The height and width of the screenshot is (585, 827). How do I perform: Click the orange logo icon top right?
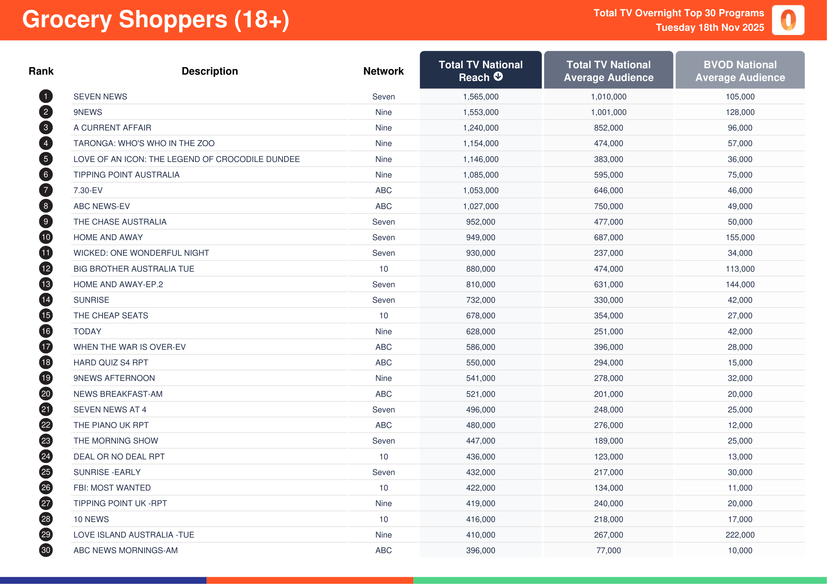click(788, 20)
